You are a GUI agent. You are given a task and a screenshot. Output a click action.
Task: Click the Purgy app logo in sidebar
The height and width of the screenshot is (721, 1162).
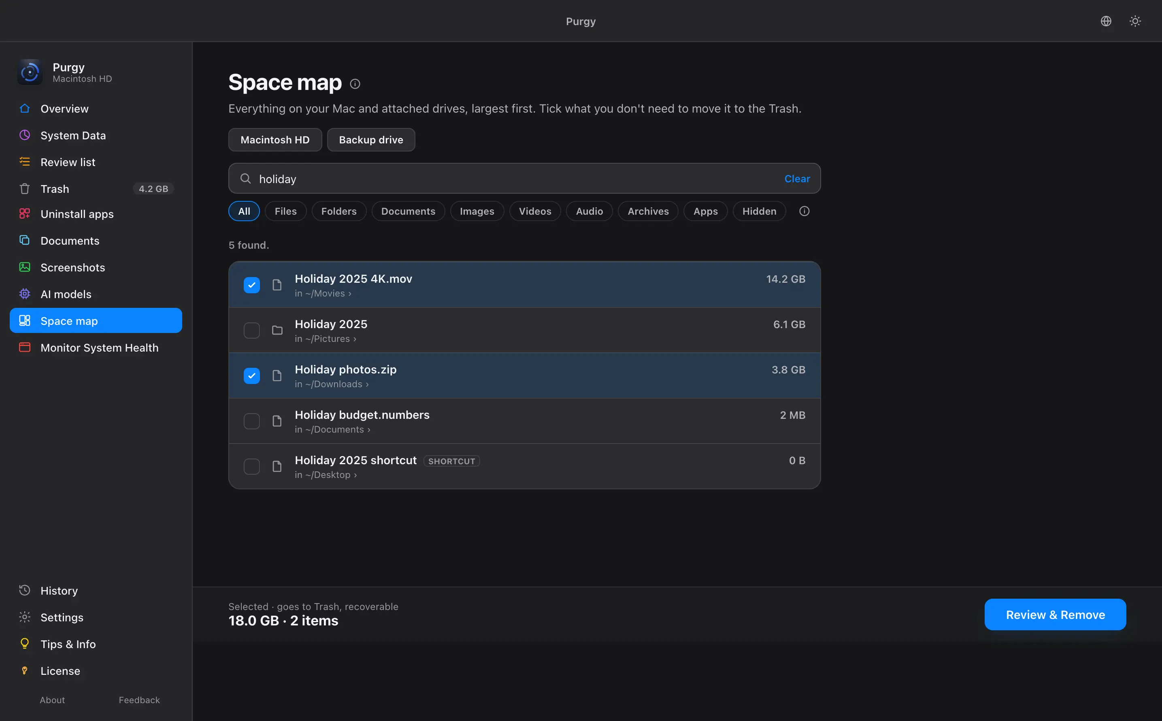pos(30,73)
